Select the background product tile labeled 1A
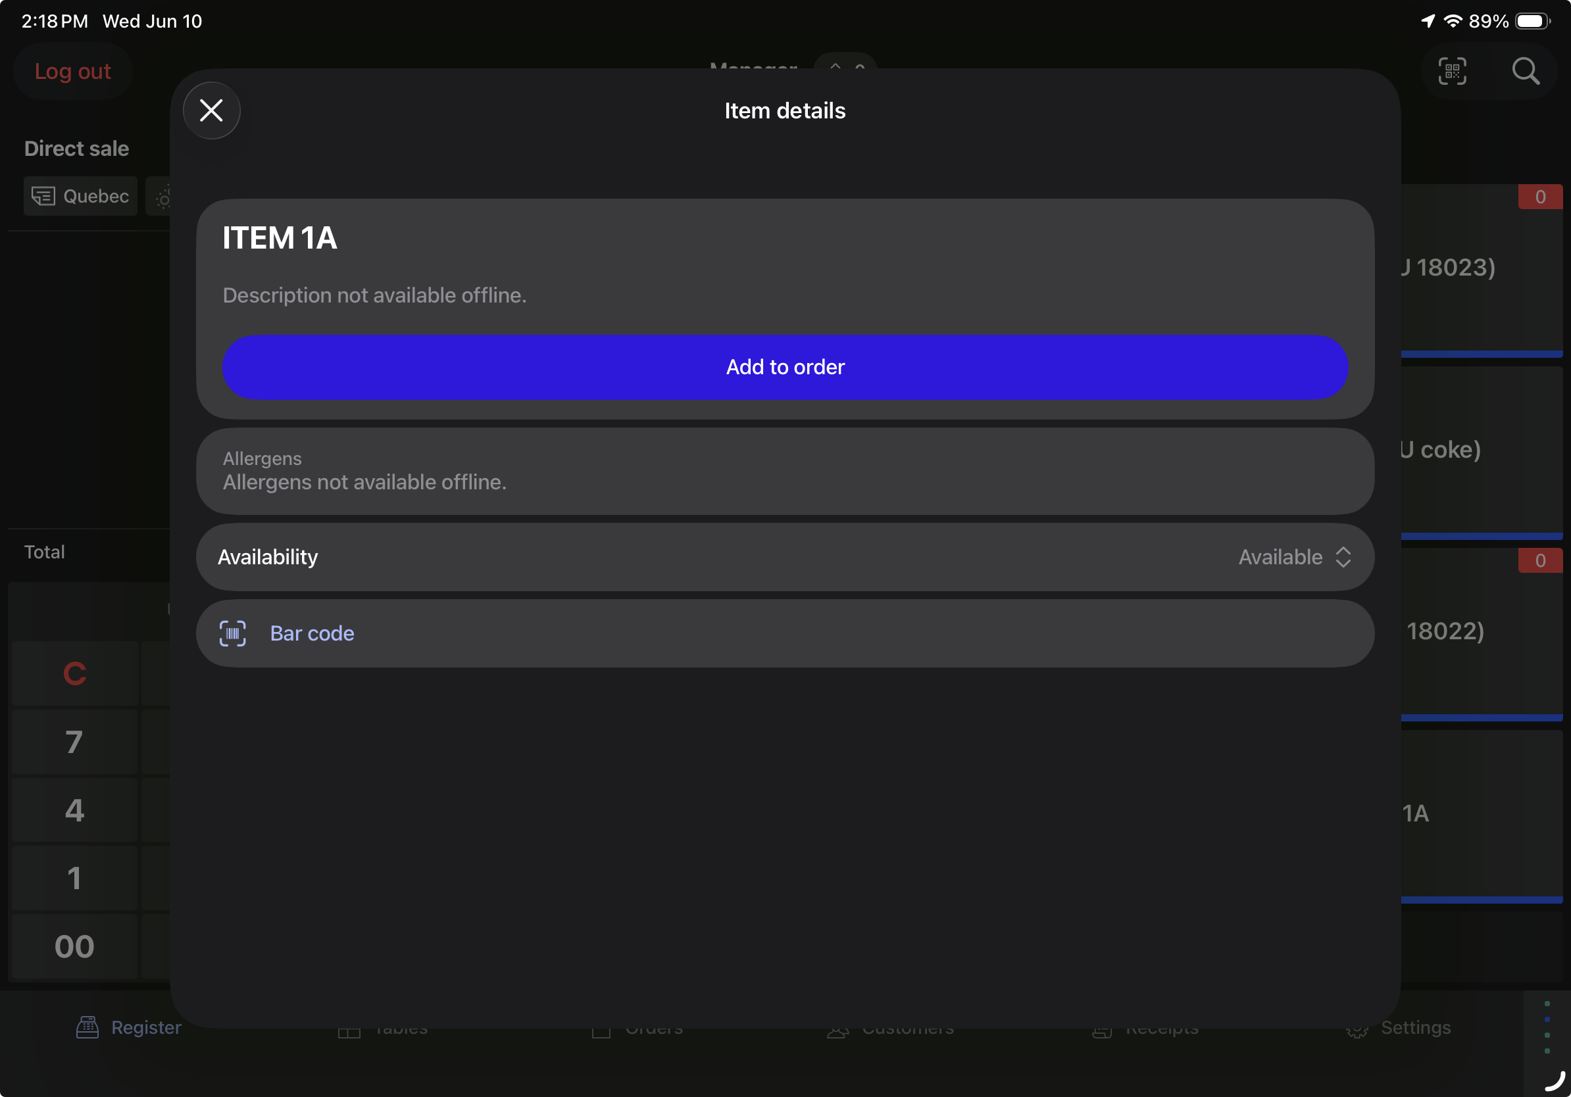 [1482, 816]
